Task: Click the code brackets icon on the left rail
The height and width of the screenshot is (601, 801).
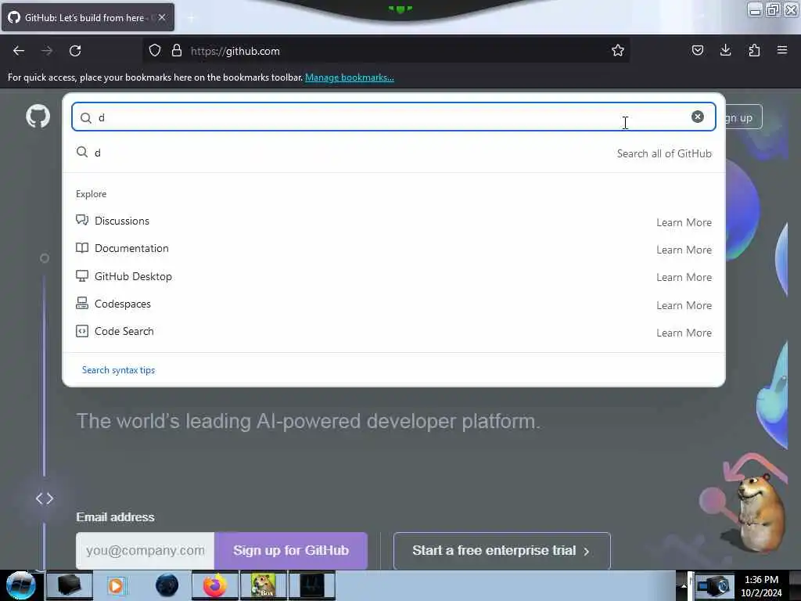Action: point(45,498)
